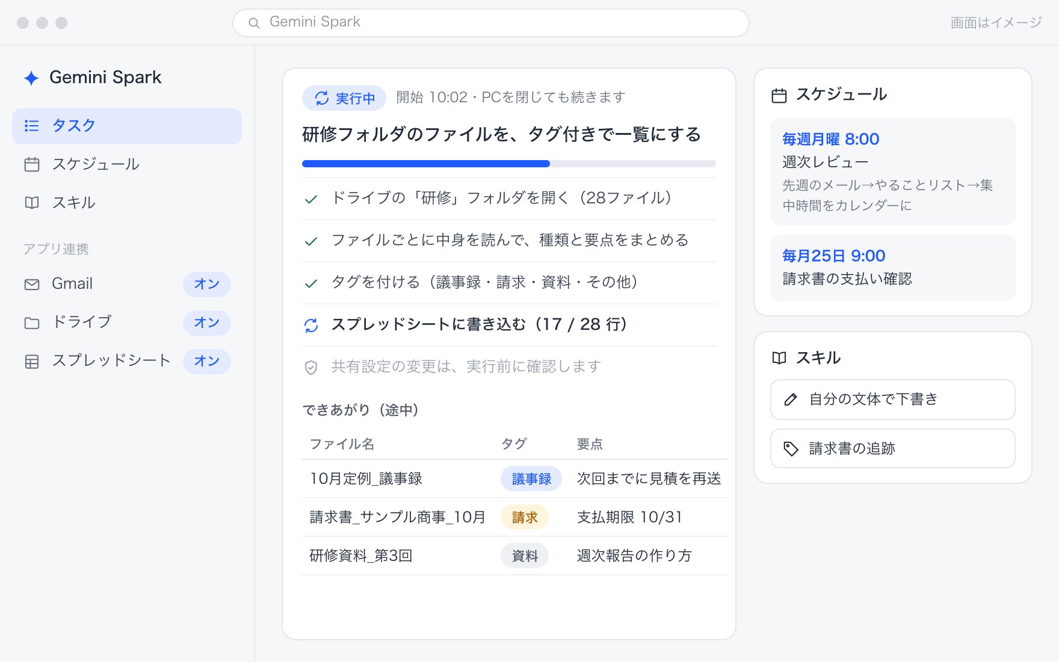
Task: Click the book icon in スキル panel header
Action: tap(779, 358)
